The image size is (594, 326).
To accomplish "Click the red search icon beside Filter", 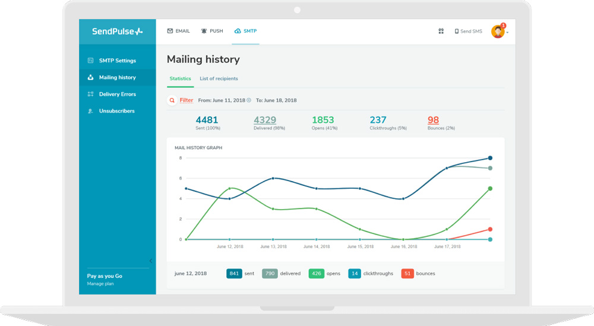I will (x=172, y=100).
